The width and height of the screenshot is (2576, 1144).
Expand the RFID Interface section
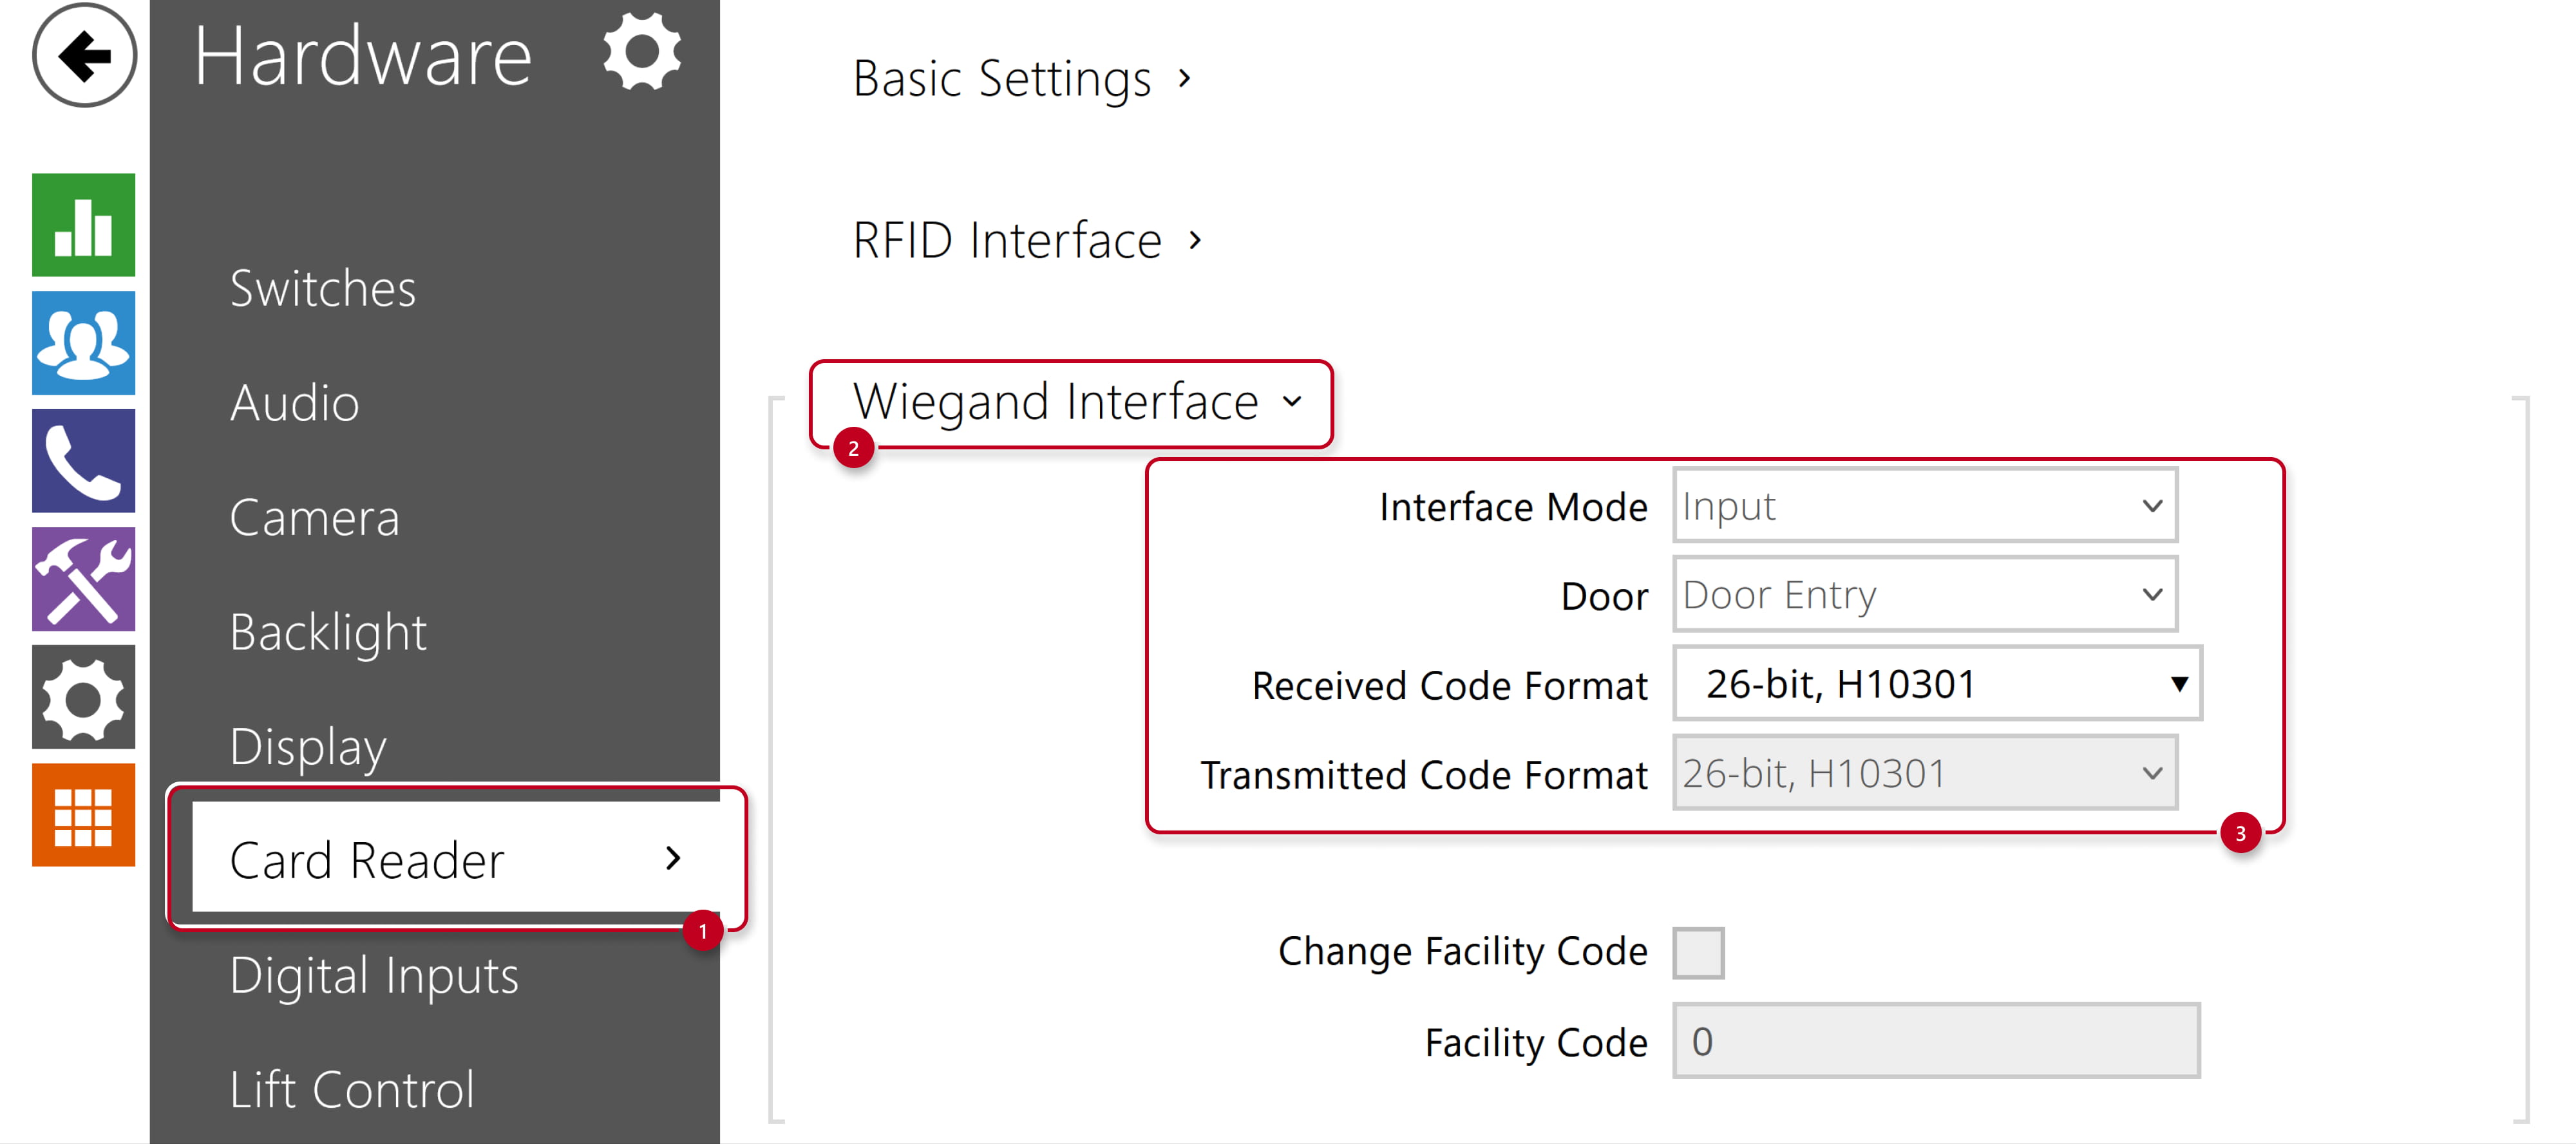tap(1027, 240)
